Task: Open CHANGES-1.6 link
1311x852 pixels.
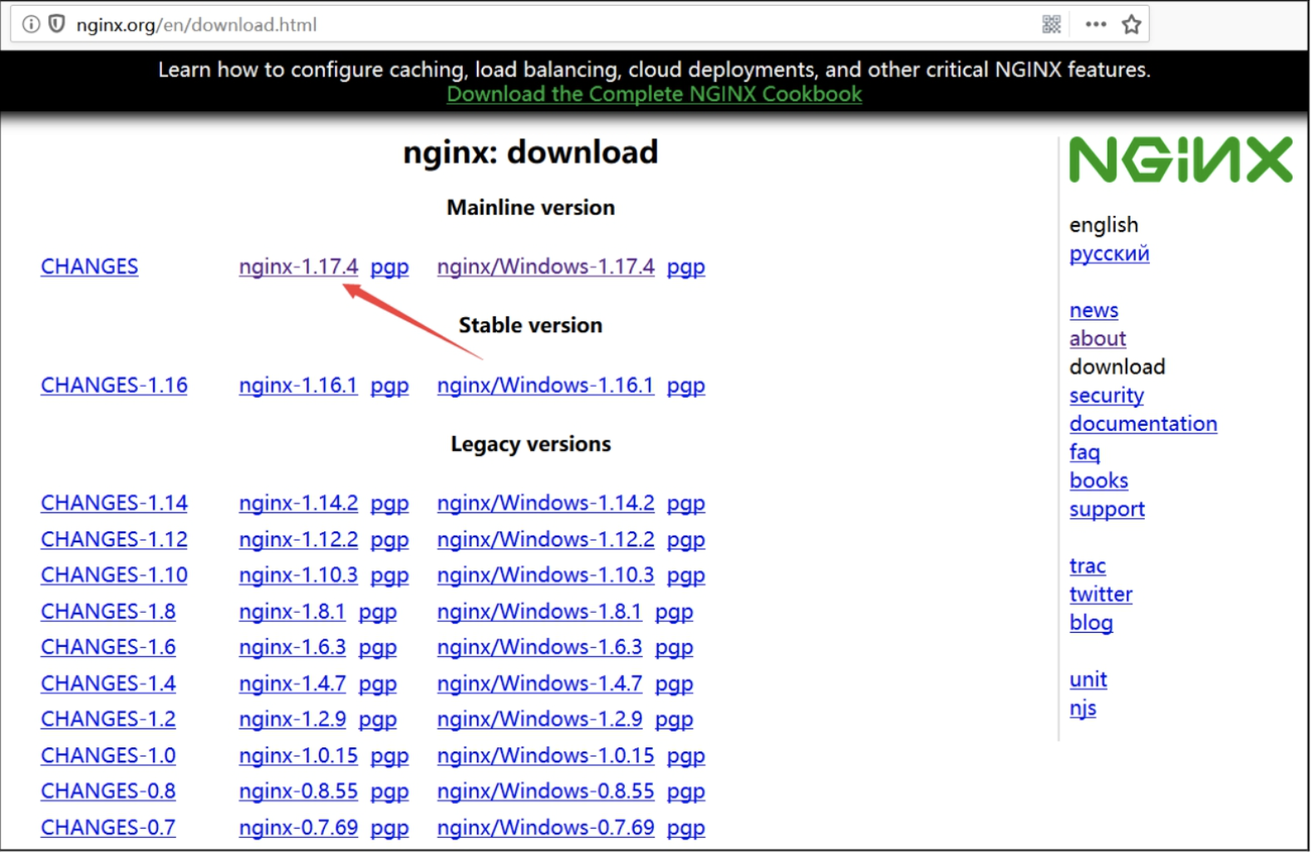Action: tap(108, 648)
